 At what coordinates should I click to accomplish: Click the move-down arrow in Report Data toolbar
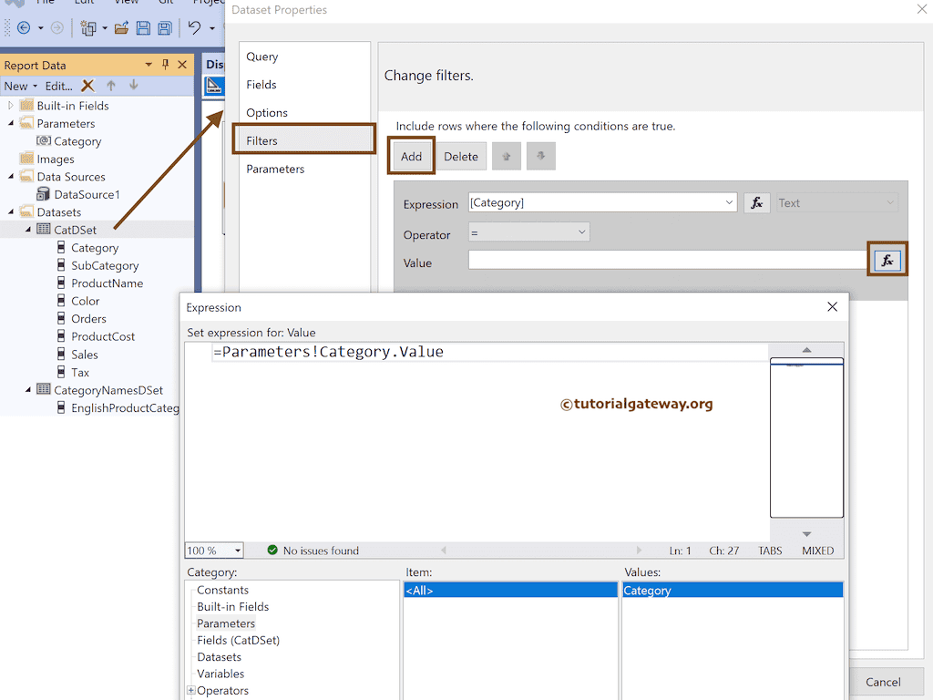click(133, 86)
